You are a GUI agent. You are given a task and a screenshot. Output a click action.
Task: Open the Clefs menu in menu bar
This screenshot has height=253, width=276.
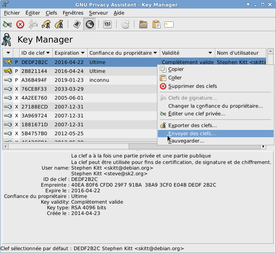tap(51, 13)
